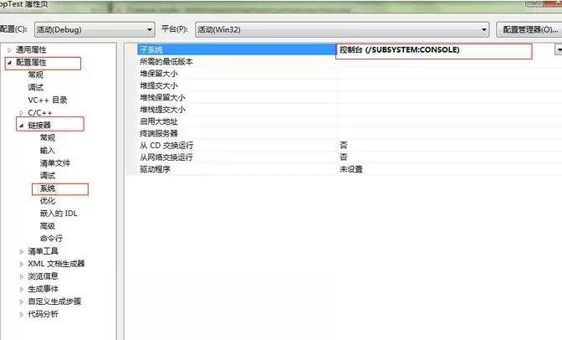
Task: Collapse the 链接器 tree node
Action: pos(22,125)
